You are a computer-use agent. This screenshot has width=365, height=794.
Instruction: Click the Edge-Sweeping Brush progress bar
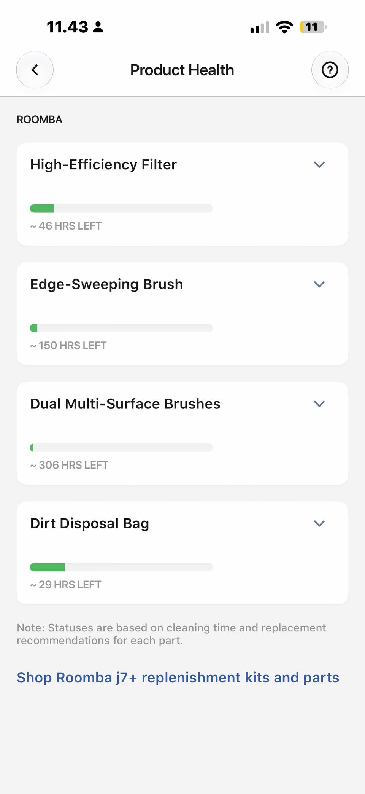[121, 328]
